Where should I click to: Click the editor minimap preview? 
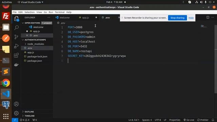tap(204, 26)
